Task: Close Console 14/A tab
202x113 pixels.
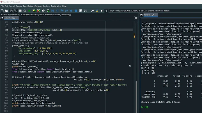Action: click(156, 15)
